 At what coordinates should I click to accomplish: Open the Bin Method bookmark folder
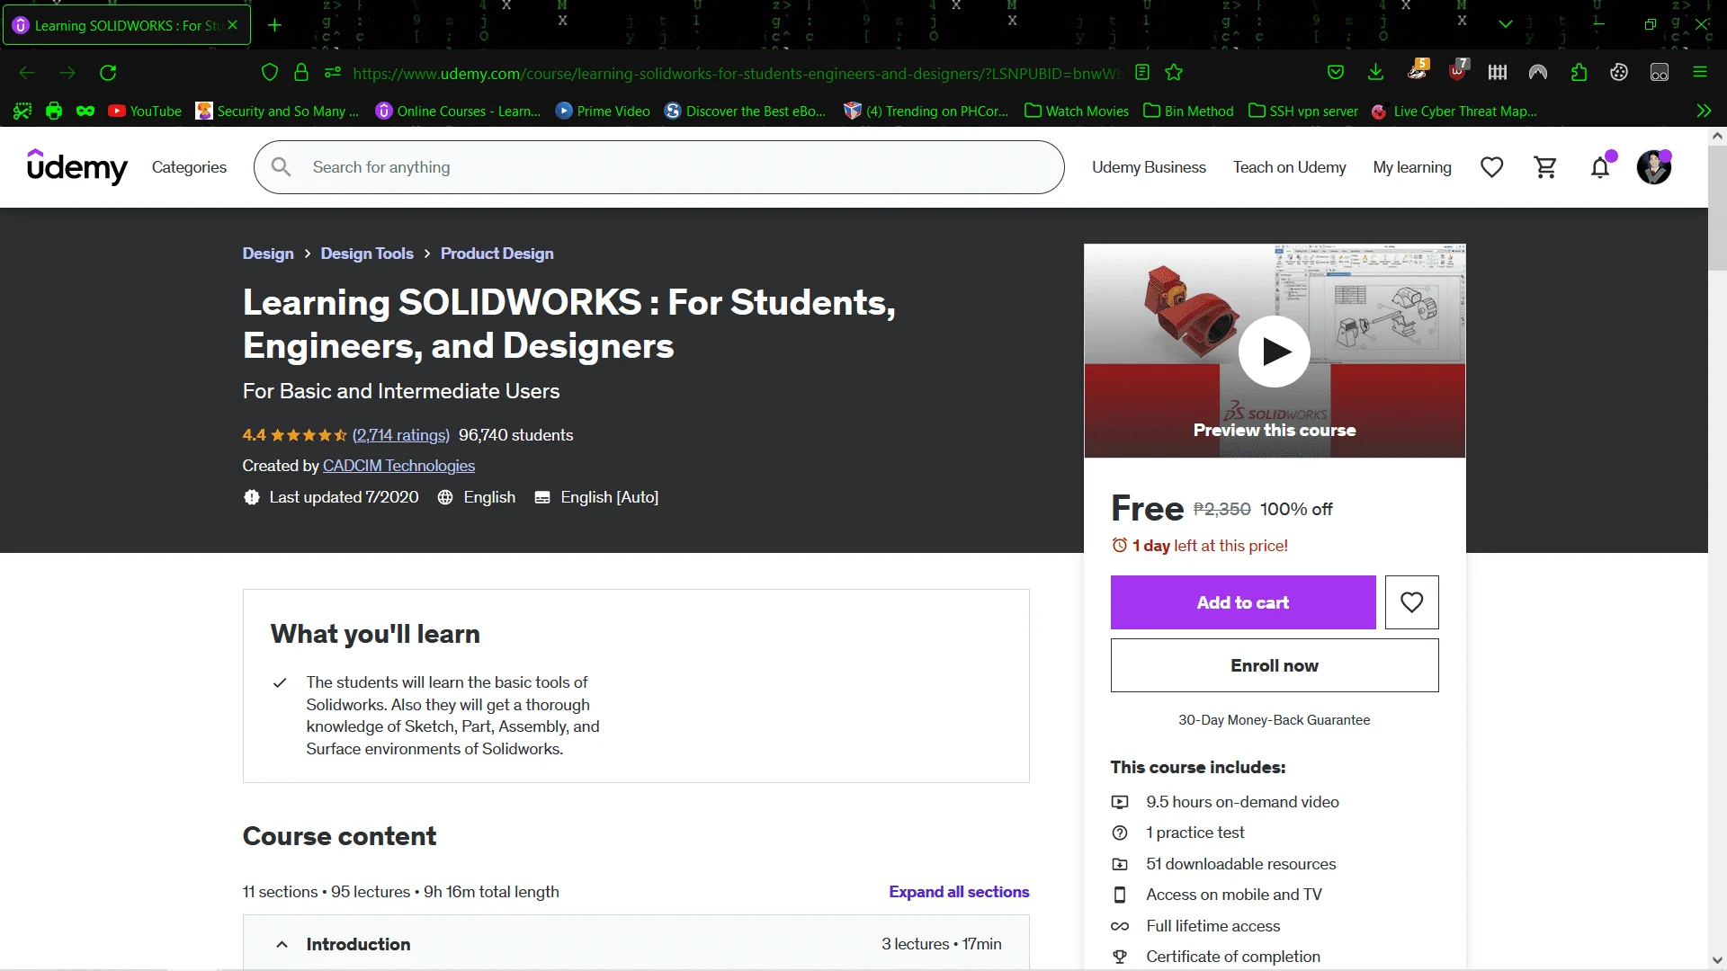1188,111
